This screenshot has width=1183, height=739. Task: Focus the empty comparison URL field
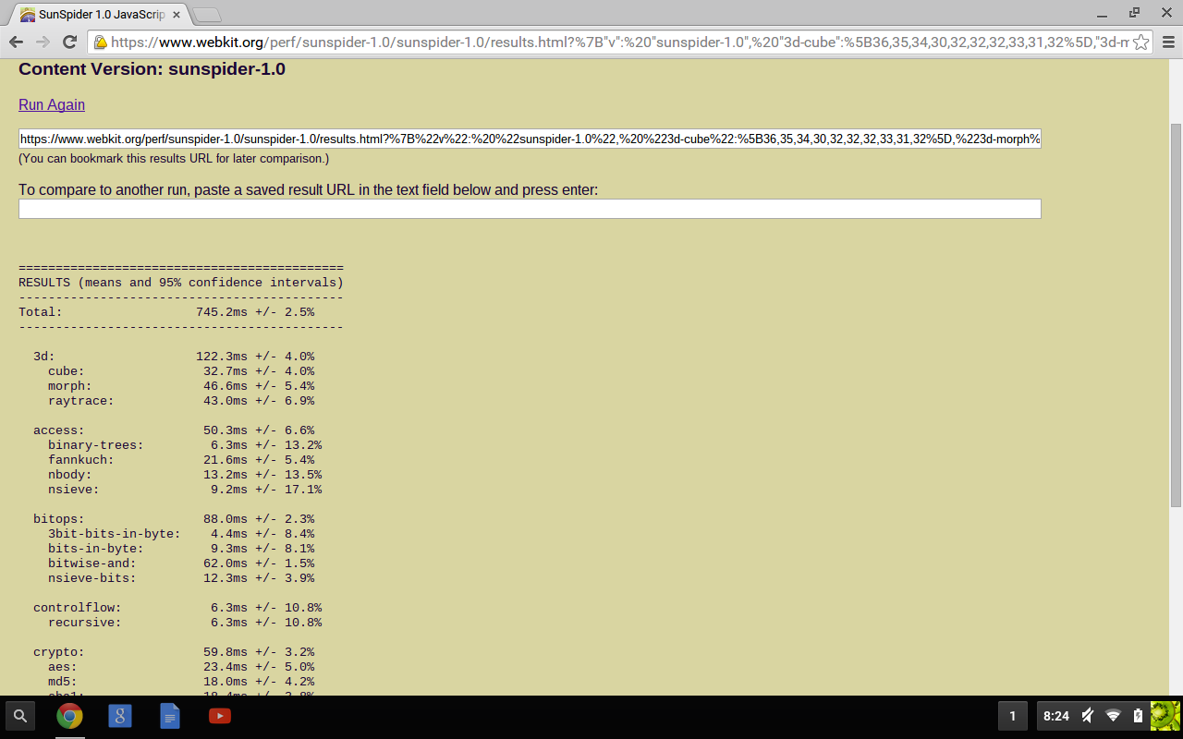(x=530, y=209)
